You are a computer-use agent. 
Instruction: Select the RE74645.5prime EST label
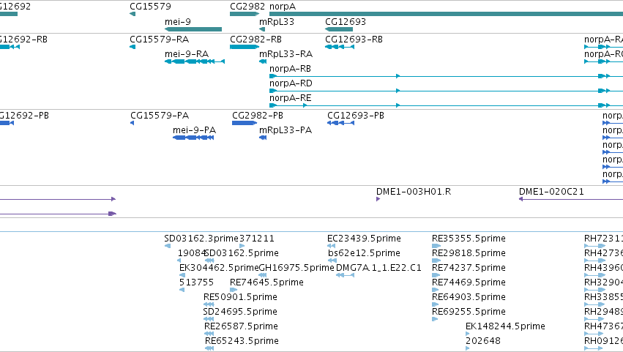[266, 282]
